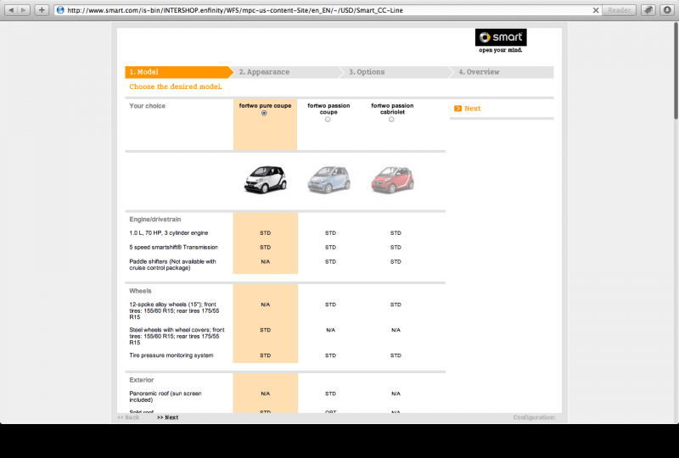The image size is (679, 458).
Task: Click the 'Wheels' section heading
Action: tap(140, 291)
